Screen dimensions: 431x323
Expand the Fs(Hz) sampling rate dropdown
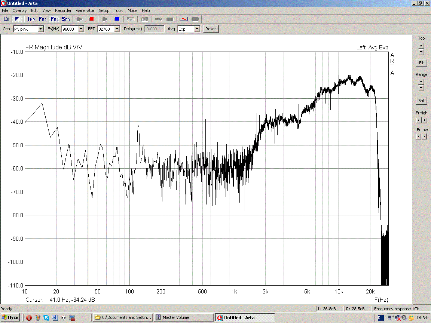click(81, 29)
